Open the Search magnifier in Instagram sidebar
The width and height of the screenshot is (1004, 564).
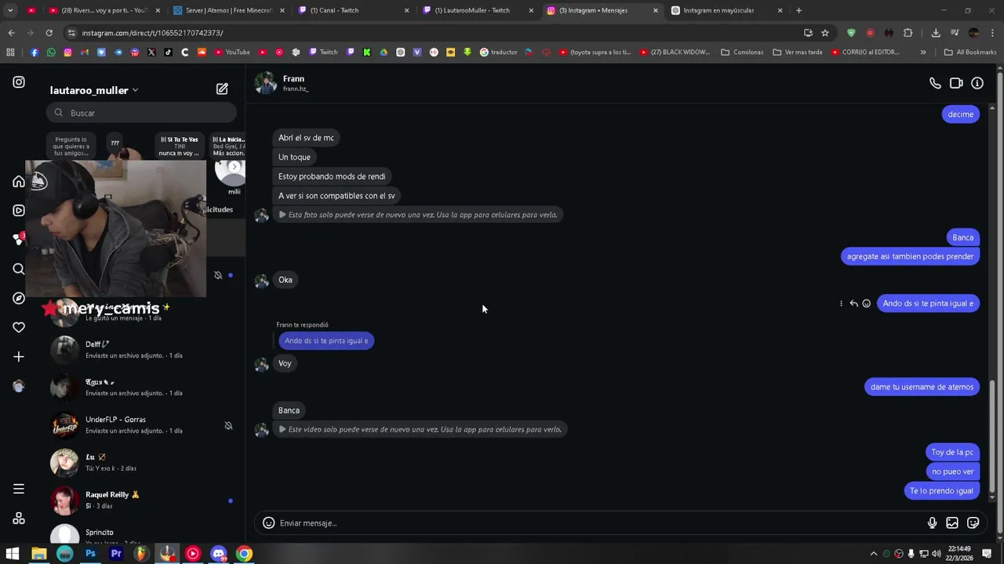pos(19,269)
